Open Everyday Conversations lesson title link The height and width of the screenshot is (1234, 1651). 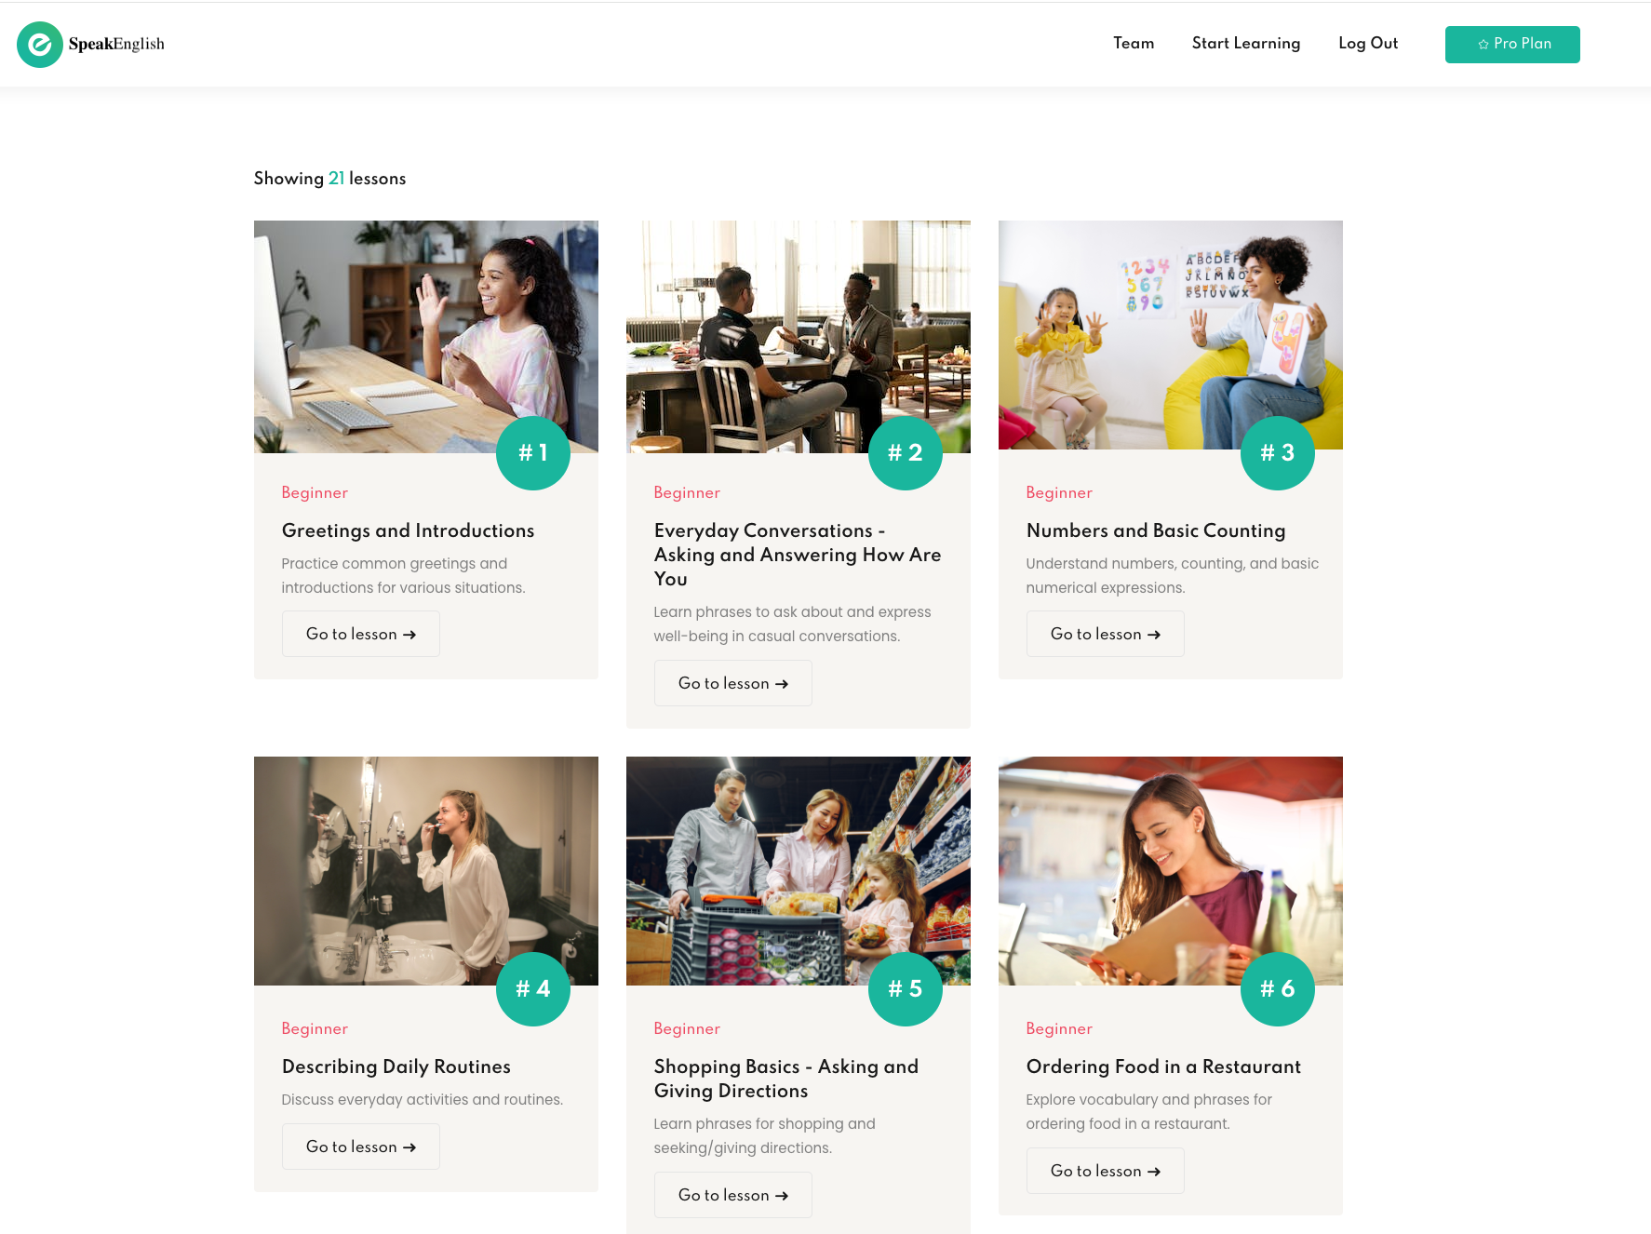click(798, 555)
